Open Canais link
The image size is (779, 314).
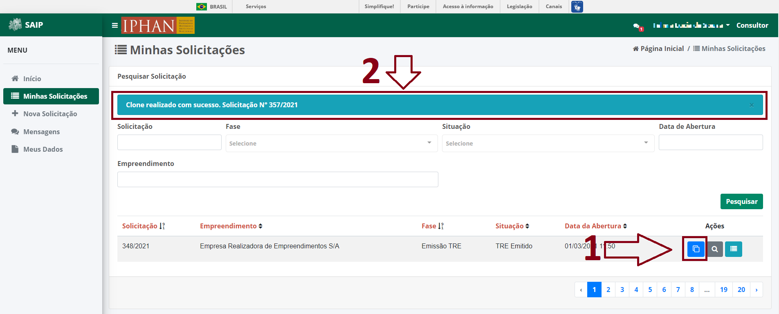pyautogui.click(x=554, y=7)
